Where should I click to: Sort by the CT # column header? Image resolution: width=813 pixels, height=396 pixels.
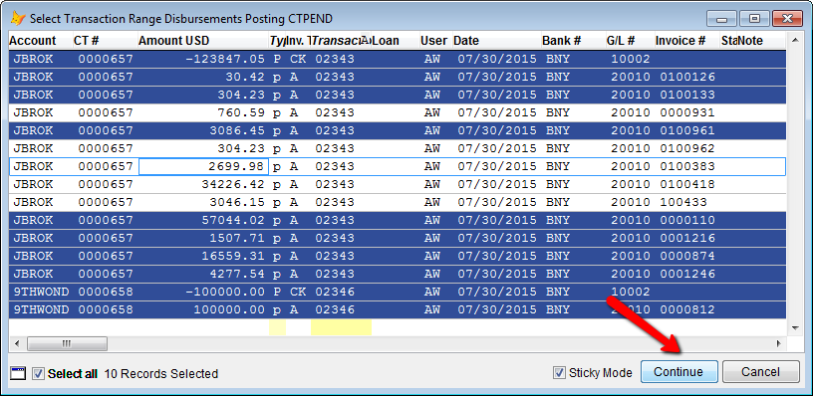105,41
